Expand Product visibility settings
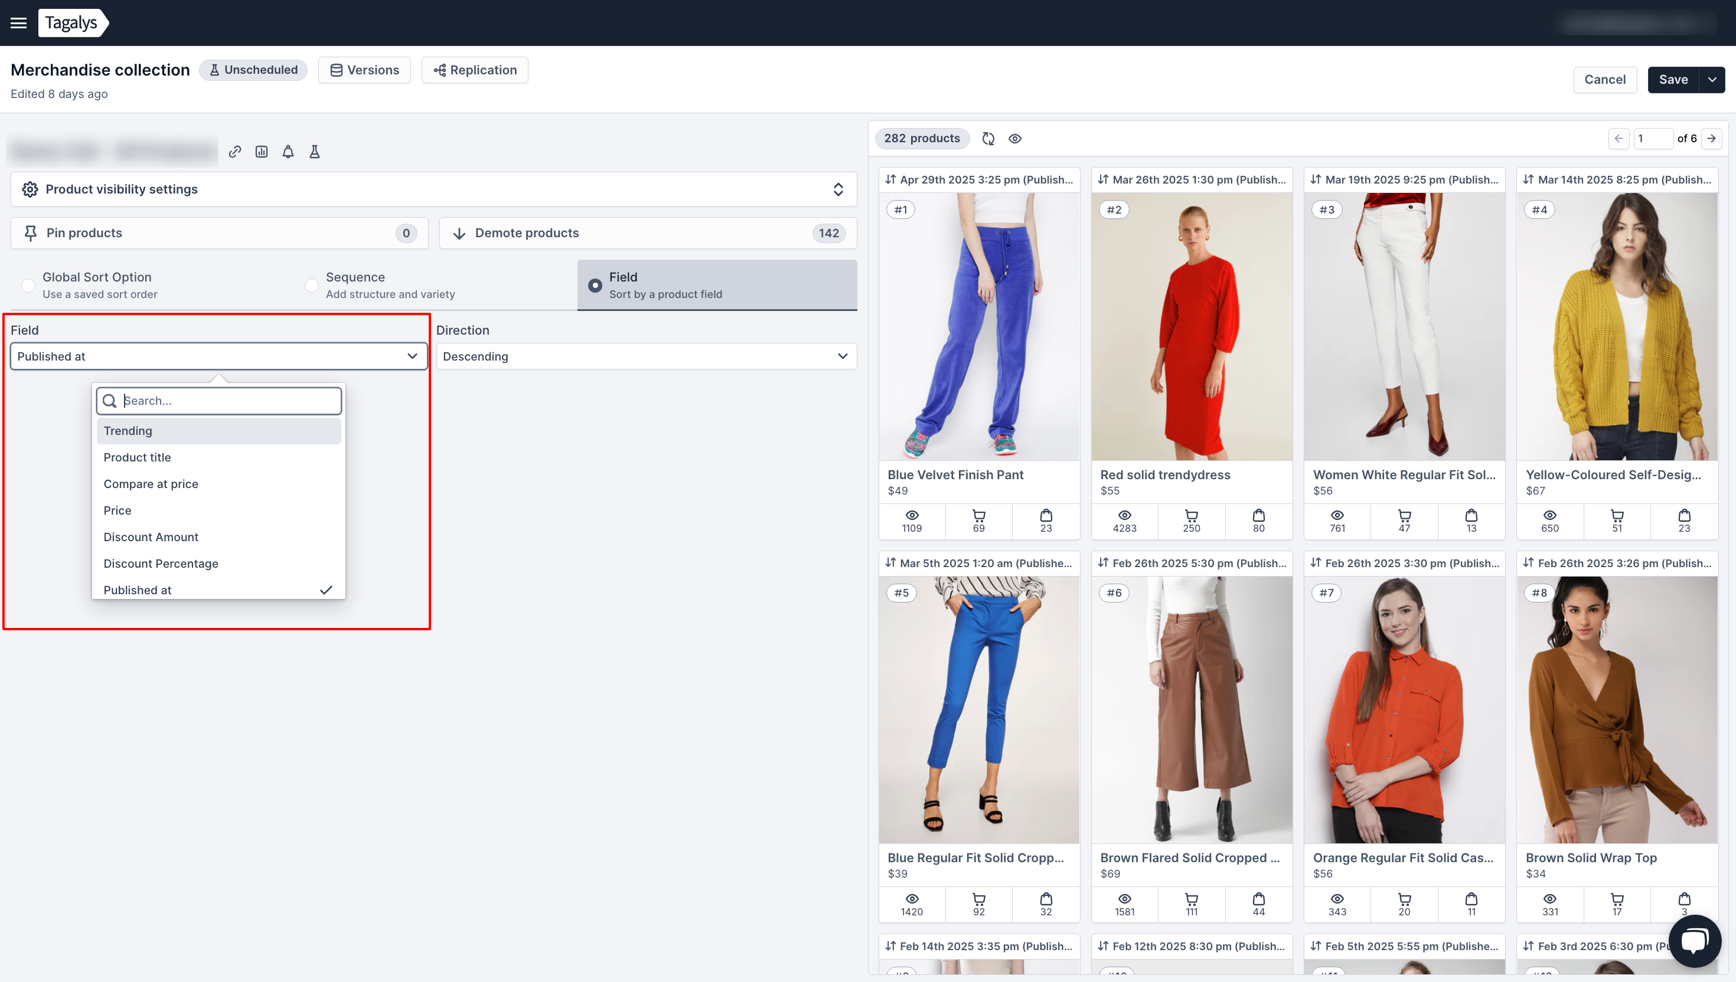The height and width of the screenshot is (982, 1736). [434, 189]
